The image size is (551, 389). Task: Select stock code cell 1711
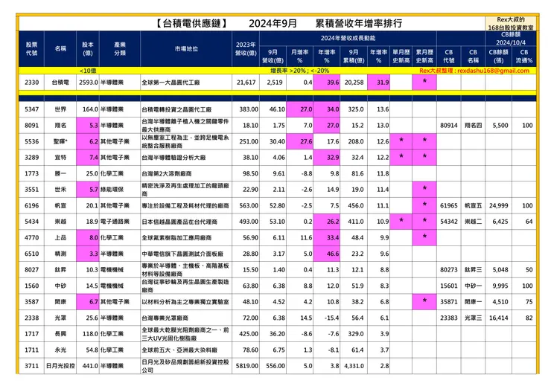click(31, 350)
